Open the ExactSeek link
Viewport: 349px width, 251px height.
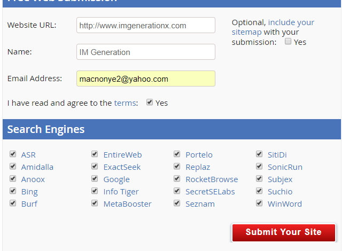click(122, 167)
